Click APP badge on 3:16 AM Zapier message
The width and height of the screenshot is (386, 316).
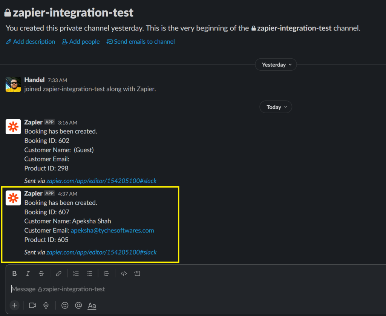tap(49, 122)
